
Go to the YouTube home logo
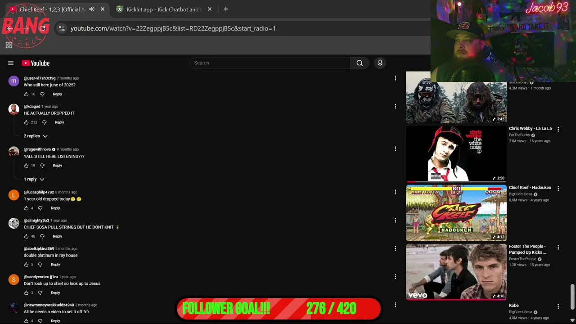[x=36, y=63]
